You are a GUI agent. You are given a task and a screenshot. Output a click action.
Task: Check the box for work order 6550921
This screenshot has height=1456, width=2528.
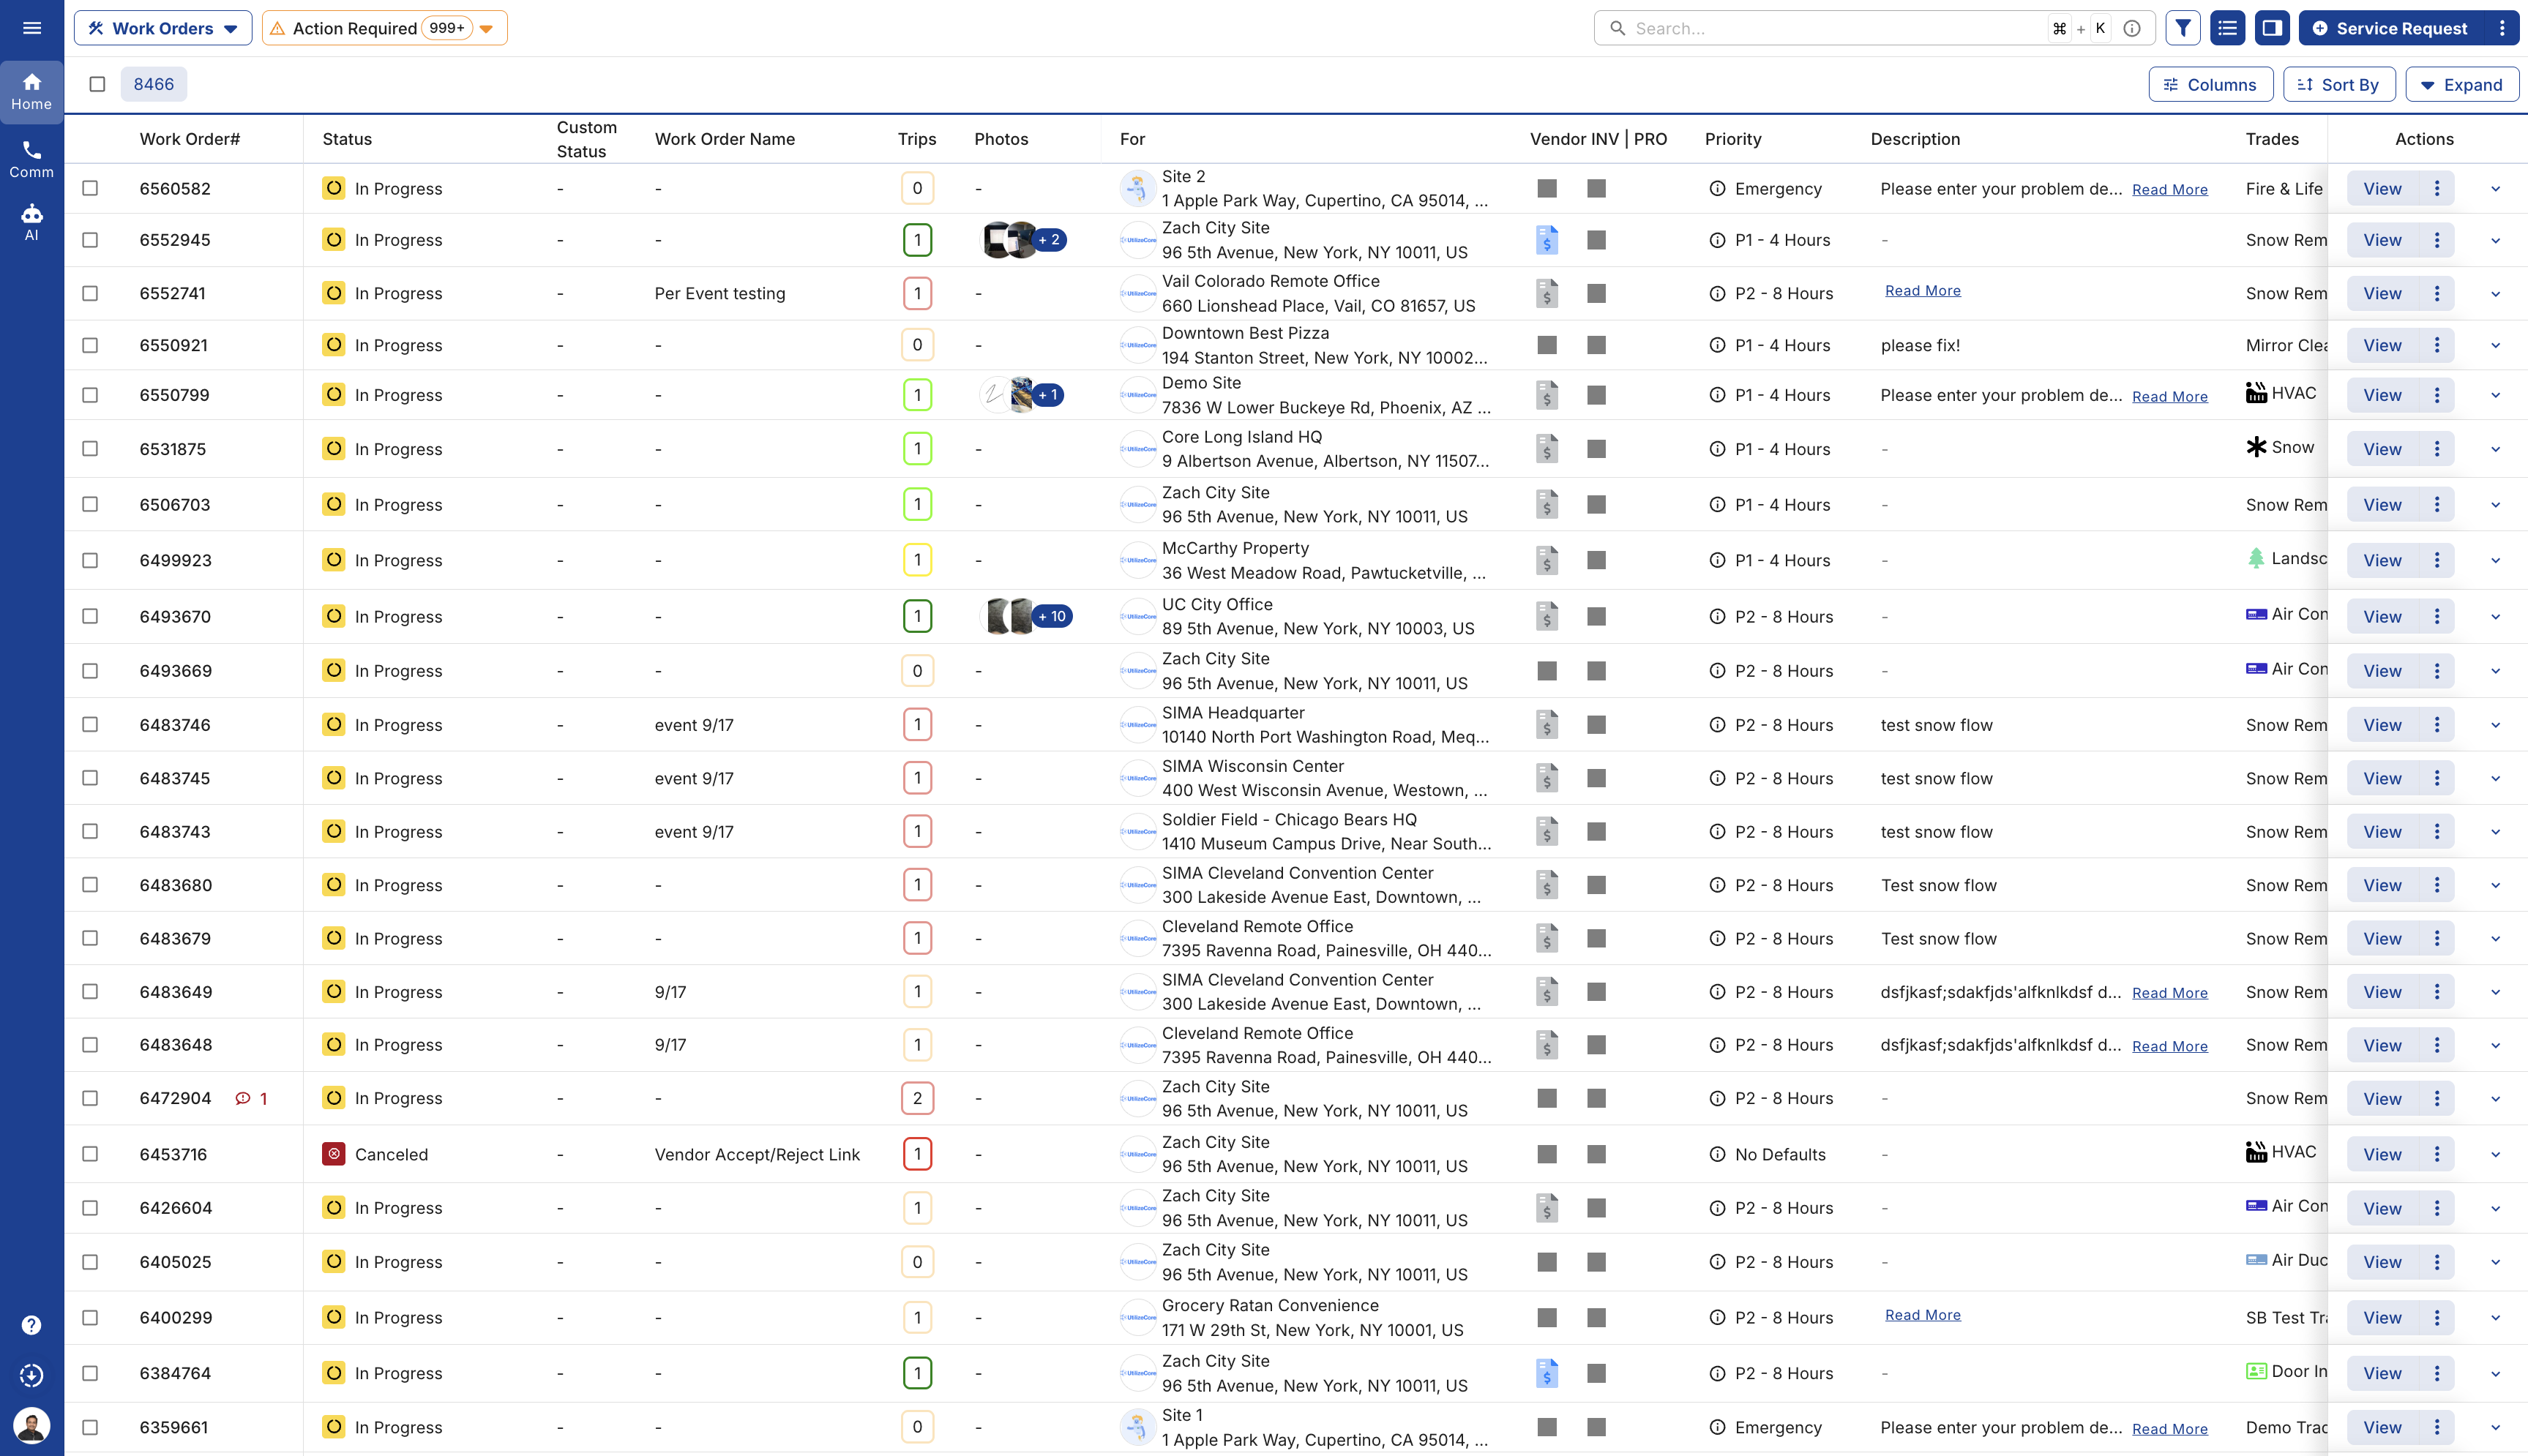tap(90, 345)
